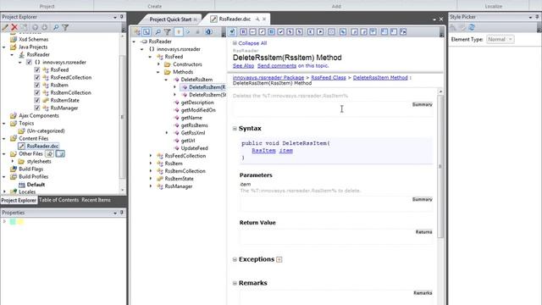Click the checkmark icon in the editor toolbar
Screen dimensions: 542x305
click(280, 32)
